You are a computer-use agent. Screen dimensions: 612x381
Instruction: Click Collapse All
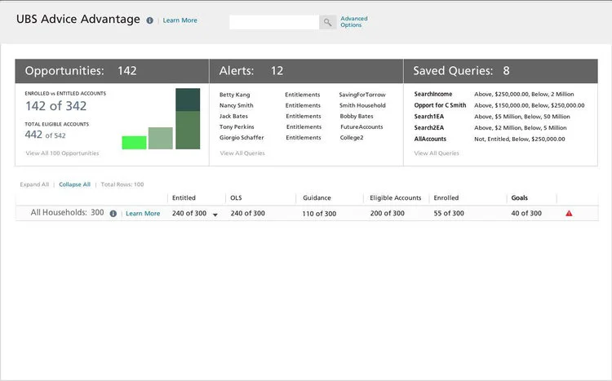74,184
